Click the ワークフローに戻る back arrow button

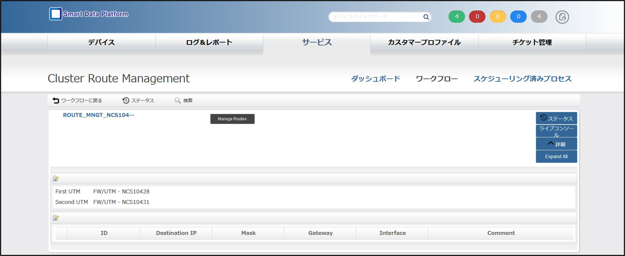tap(78, 101)
